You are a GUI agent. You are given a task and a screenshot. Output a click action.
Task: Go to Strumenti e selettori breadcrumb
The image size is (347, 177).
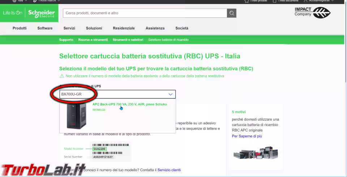[x=128, y=40]
